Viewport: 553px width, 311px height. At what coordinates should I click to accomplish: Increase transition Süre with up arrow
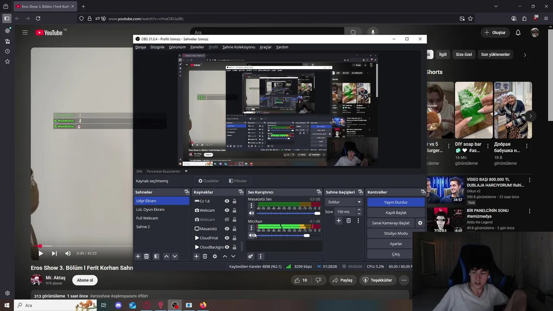click(x=359, y=210)
